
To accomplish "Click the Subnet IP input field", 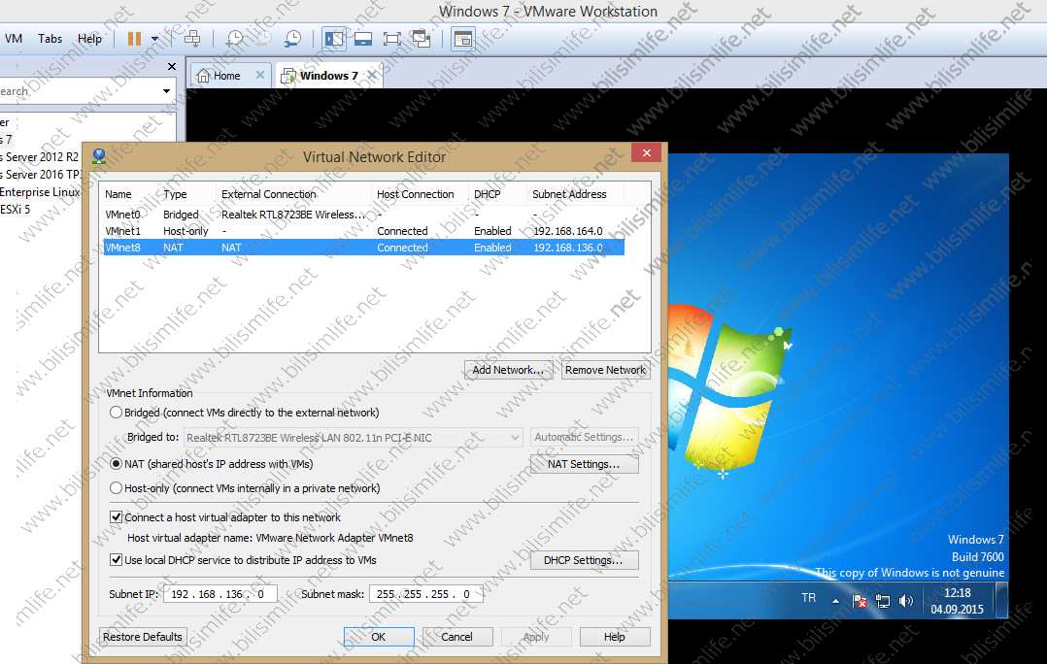I will (220, 594).
